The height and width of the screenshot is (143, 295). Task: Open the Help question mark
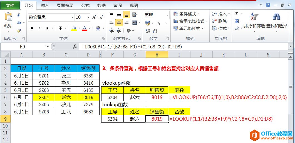[x=268, y=5]
